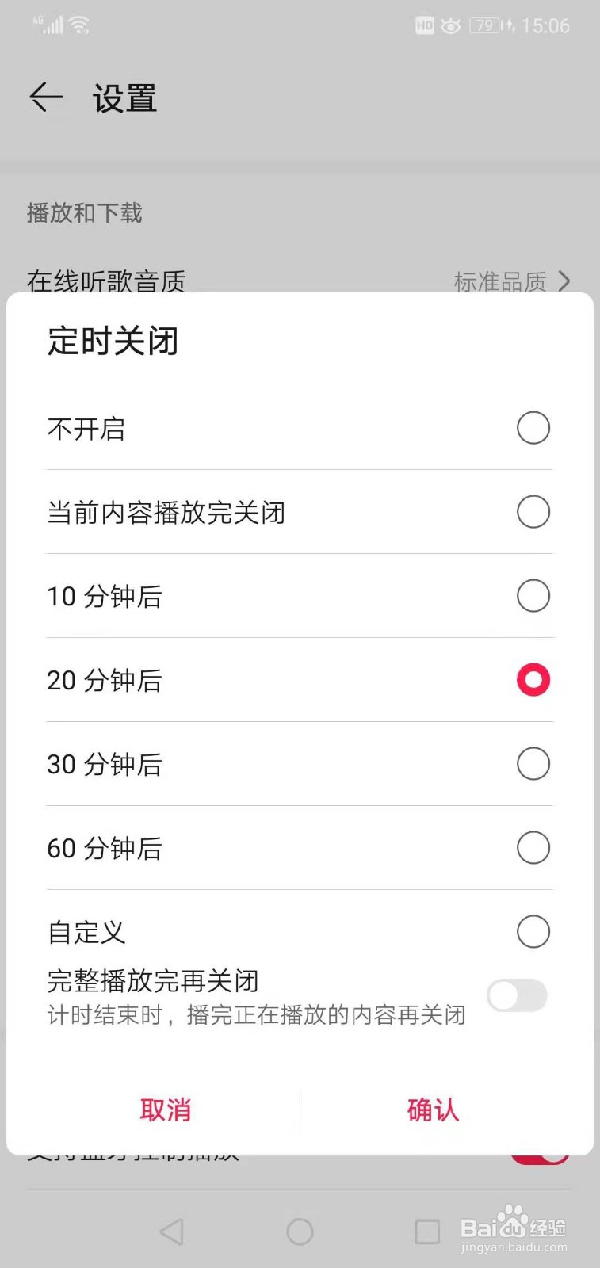Viewport: 600px width, 1268px height.
Task: Tap the HD indicator in status bar
Action: [x=425, y=26]
